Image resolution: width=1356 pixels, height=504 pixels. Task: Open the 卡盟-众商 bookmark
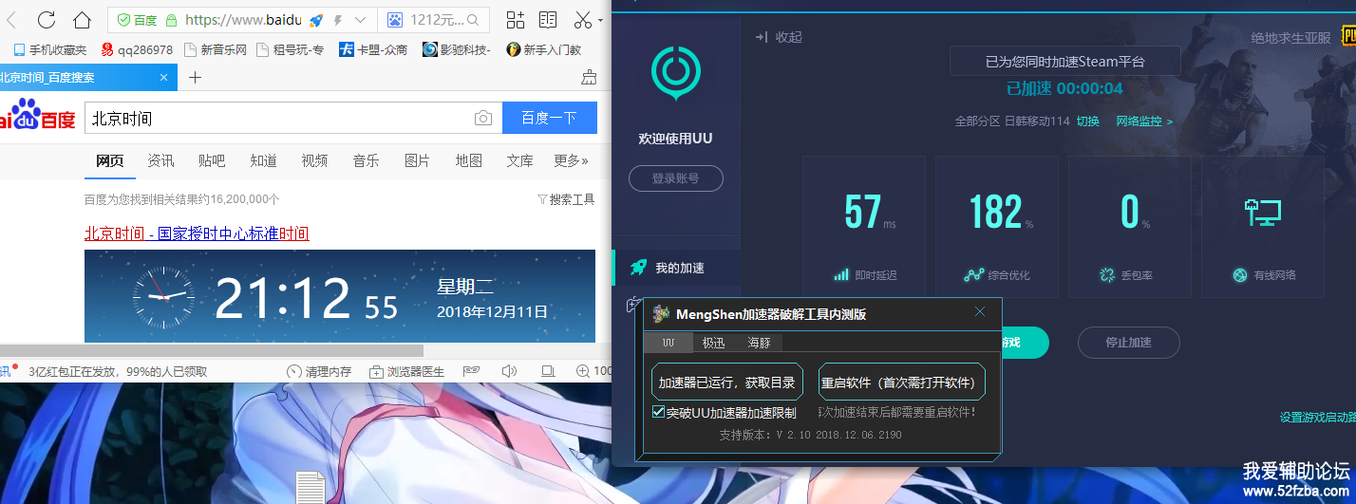373,49
